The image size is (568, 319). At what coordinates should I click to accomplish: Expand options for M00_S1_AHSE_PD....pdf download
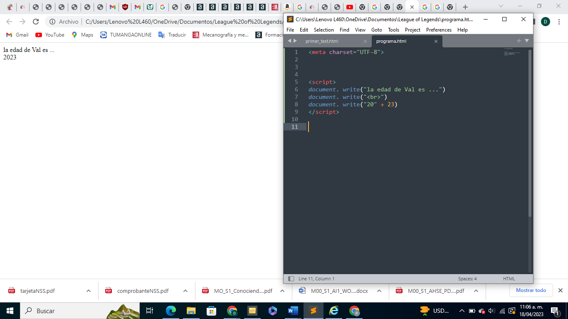(476, 291)
